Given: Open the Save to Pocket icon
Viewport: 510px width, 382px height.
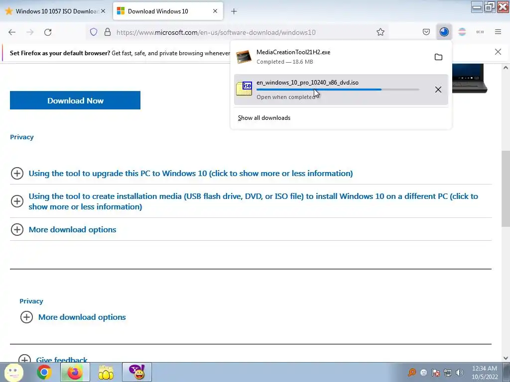Looking at the screenshot, I should (x=426, y=32).
